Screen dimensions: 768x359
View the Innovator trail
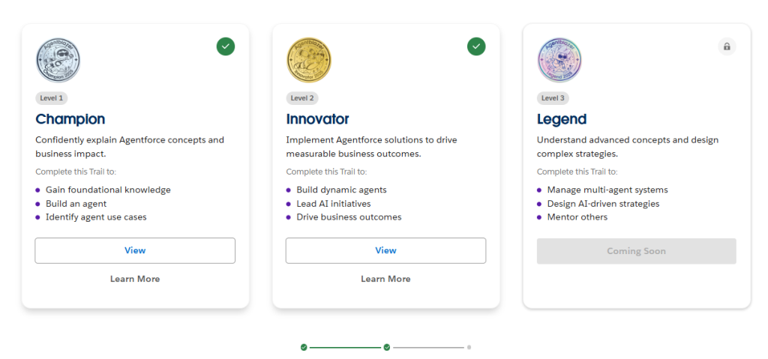tap(386, 251)
